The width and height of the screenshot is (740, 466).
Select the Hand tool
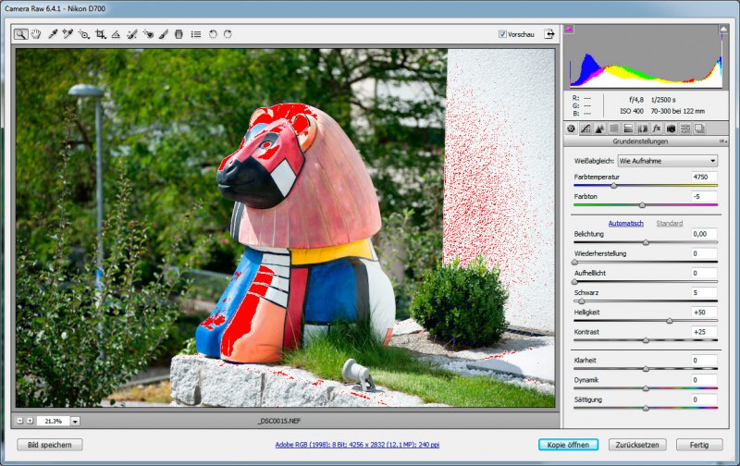36,34
